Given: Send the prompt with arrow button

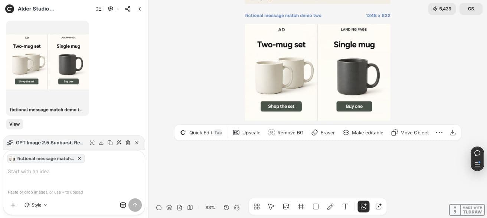Looking at the screenshot, I should (135, 205).
